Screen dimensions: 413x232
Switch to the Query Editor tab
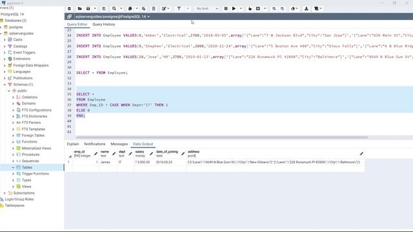click(77, 24)
